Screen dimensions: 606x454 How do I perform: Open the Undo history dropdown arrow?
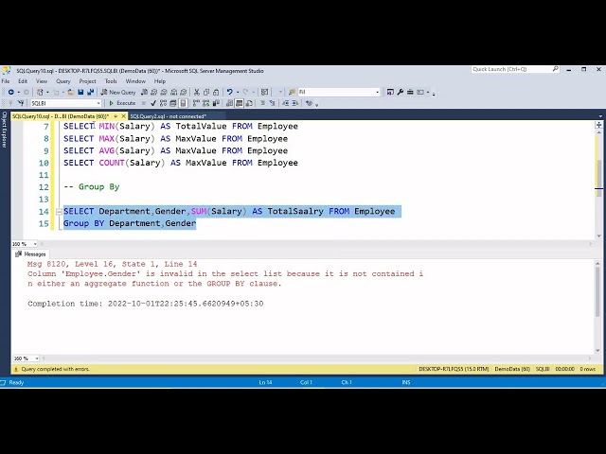(x=238, y=93)
